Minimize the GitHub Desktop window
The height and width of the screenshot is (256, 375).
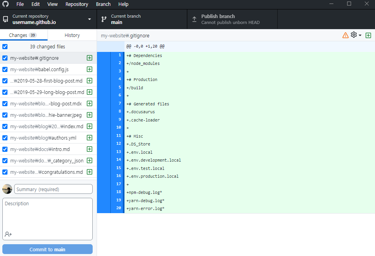point(331,4)
